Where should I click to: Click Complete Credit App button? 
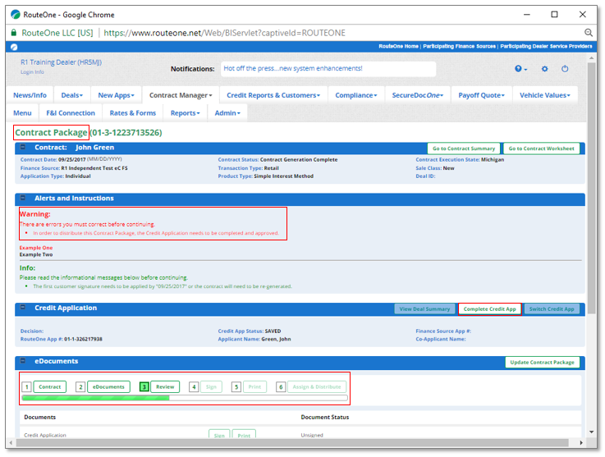[x=489, y=309]
